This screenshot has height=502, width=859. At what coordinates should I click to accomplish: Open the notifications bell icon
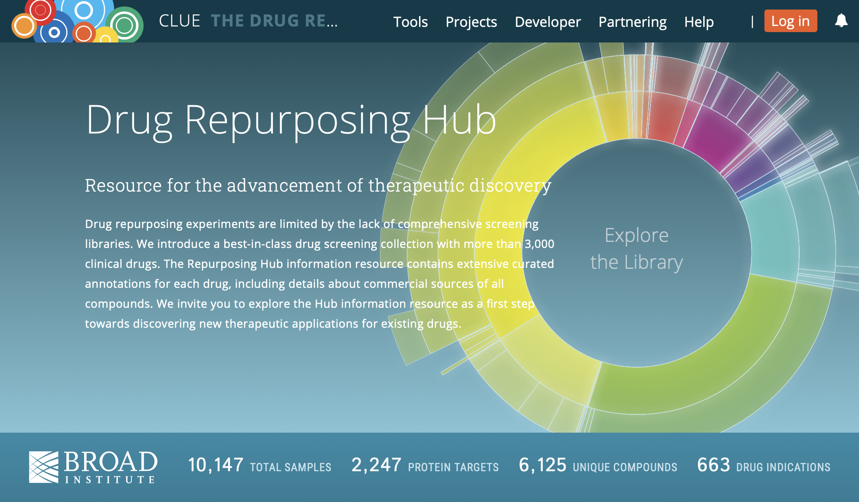click(841, 20)
